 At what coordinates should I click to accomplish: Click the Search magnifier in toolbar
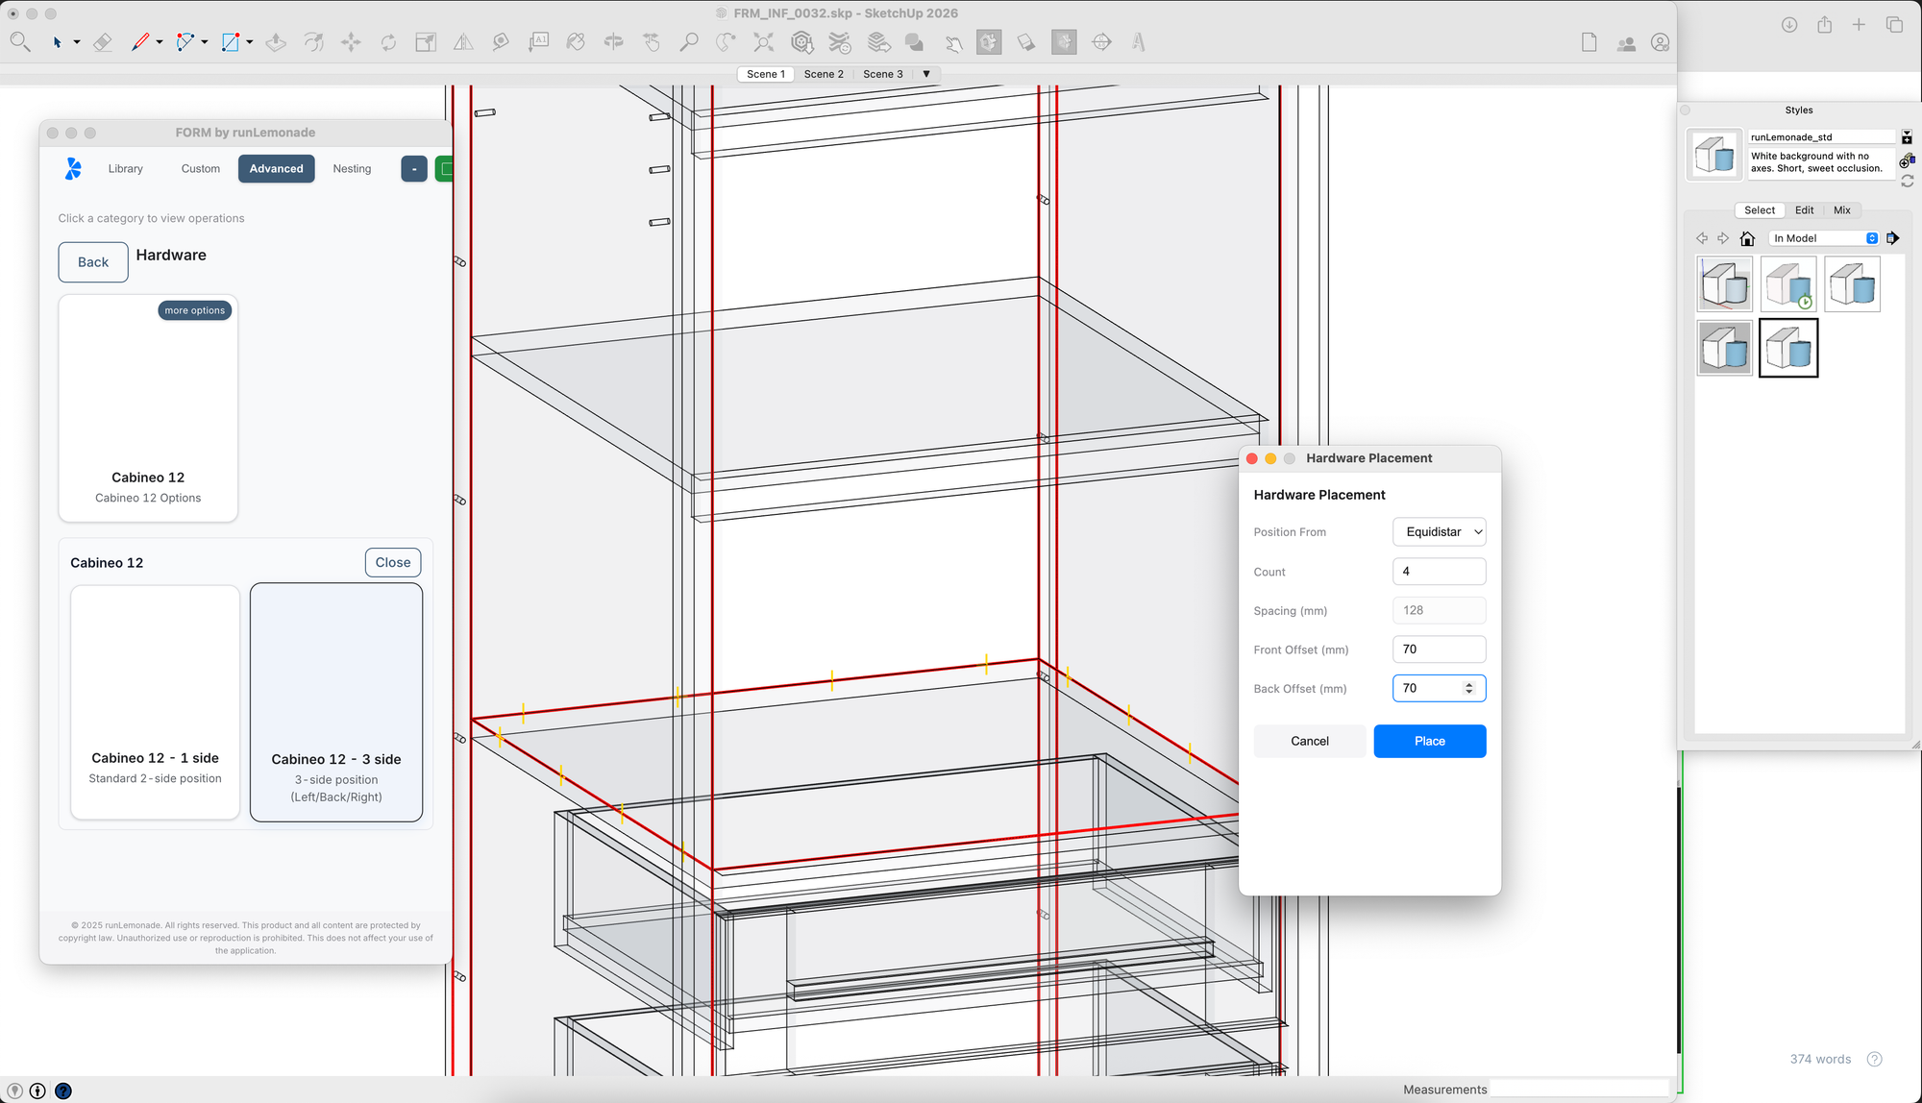tap(20, 42)
